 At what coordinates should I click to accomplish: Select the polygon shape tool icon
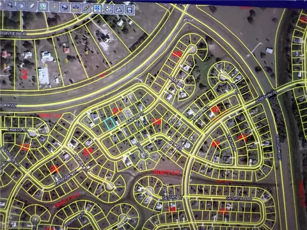tap(21, 6)
